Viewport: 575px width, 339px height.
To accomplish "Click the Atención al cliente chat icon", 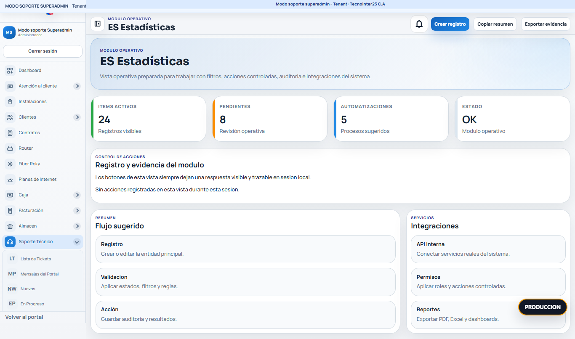I will (10, 86).
